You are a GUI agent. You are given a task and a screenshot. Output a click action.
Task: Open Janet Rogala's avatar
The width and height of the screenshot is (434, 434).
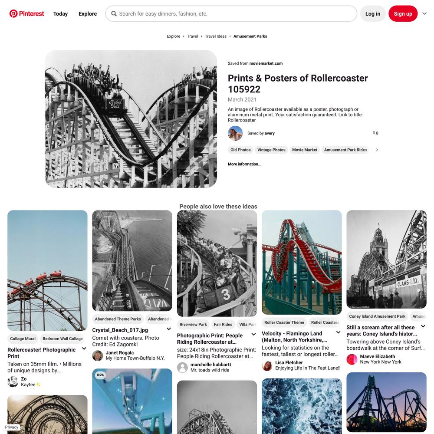pyautogui.click(x=97, y=355)
